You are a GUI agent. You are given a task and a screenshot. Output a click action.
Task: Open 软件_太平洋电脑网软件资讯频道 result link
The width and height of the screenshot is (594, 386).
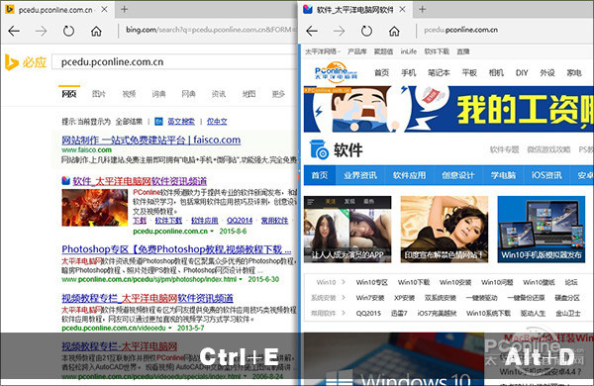140,181
